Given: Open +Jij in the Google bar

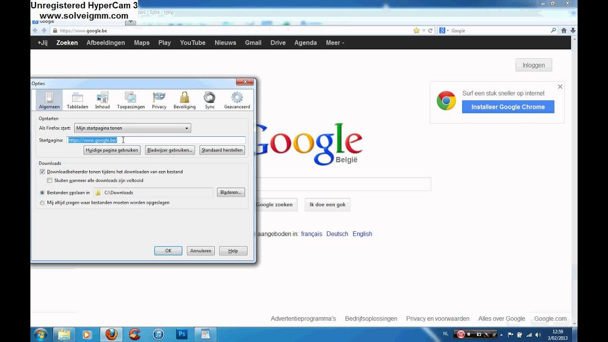Looking at the screenshot, I should [42, 43].
